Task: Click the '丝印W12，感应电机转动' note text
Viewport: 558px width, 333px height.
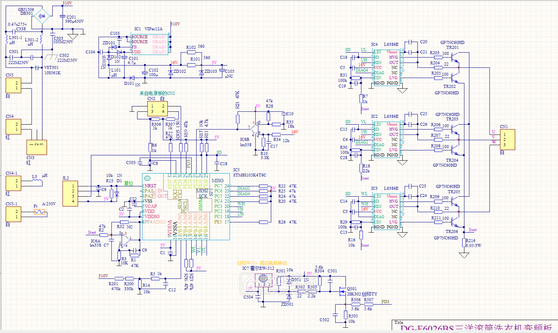Action: pos(262,263)
